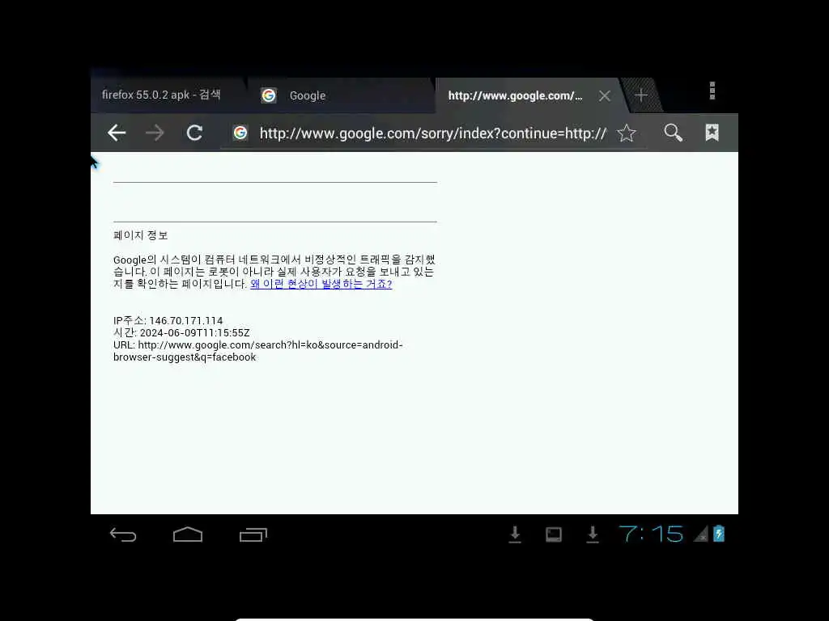Open a new tab with plus button
This screenshot has height=621, width=829.
pyautogui.click(x=641, y=95)
